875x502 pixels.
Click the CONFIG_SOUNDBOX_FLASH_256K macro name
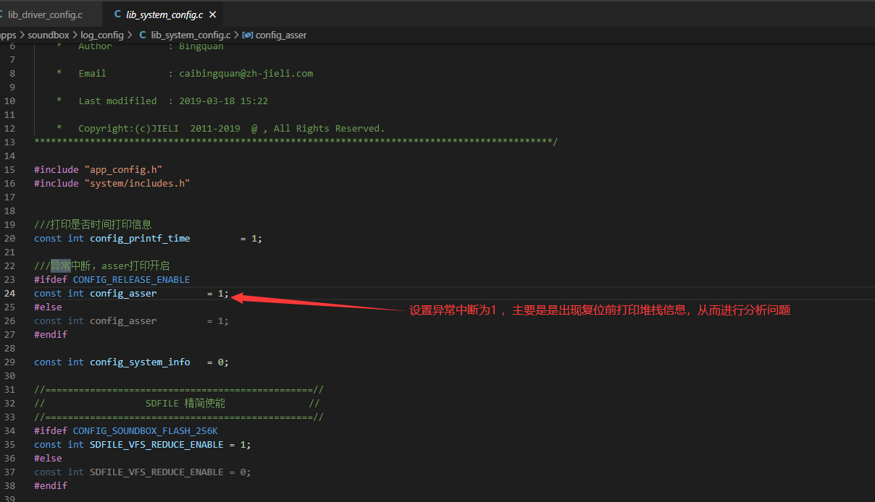146,430
